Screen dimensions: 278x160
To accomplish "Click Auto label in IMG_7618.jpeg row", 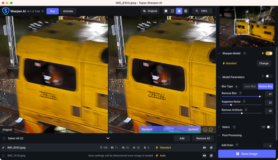I will point(163,156).
